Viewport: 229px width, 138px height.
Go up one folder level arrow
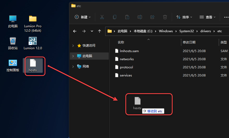[100, 31]
